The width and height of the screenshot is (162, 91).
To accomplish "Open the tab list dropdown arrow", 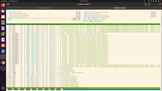I will pyautogui.click(x=160, y=8).
